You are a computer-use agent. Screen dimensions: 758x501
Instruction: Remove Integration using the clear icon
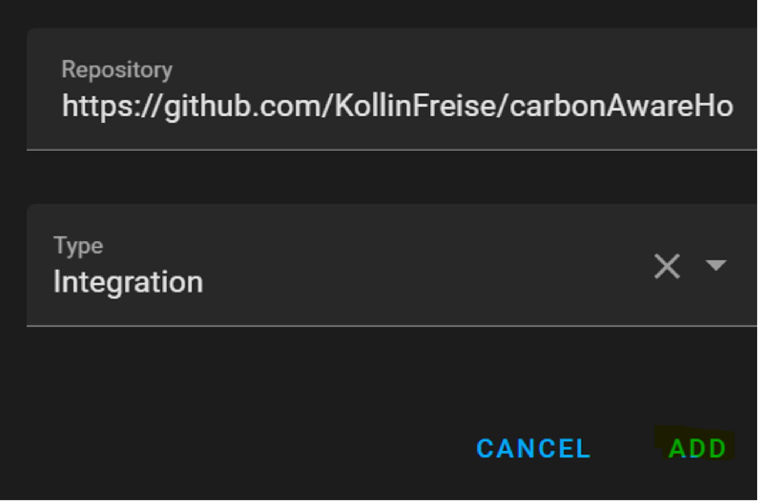667,266
